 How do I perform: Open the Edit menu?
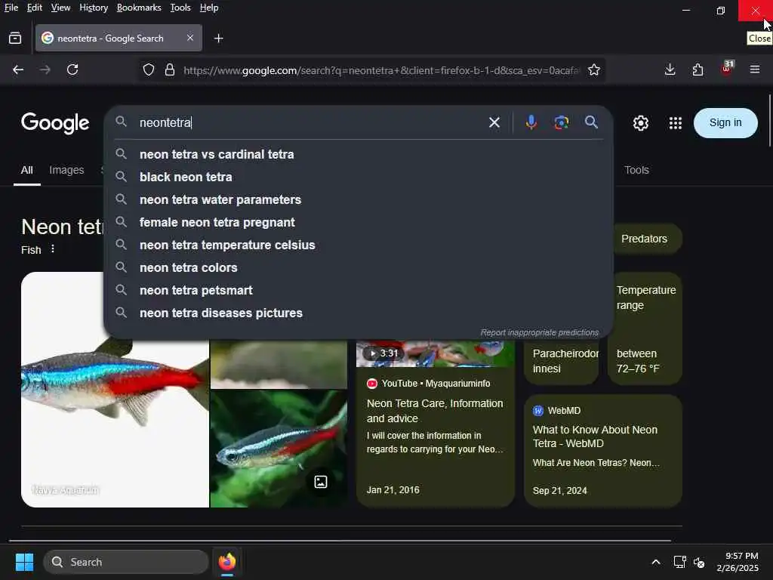(x=35, y=8)
